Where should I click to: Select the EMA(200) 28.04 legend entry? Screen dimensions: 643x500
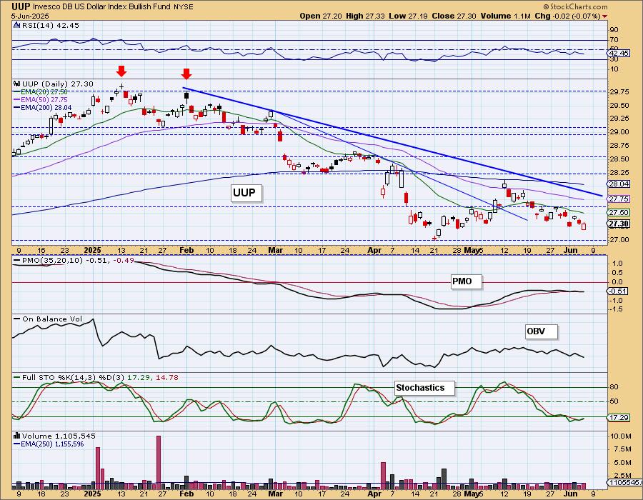[42, 107]
